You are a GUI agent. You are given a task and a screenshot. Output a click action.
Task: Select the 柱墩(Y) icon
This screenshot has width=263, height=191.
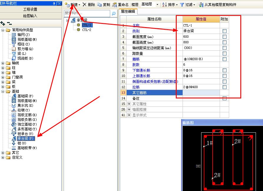14,110
